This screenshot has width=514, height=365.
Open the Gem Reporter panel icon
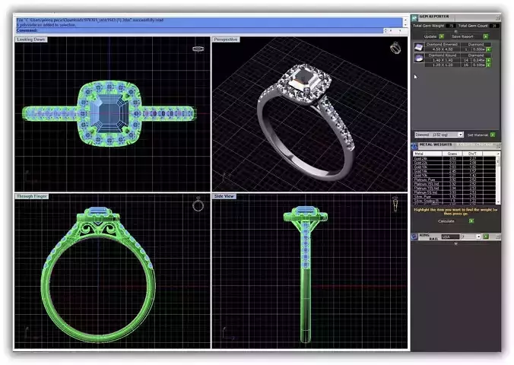tap(414, 18)
